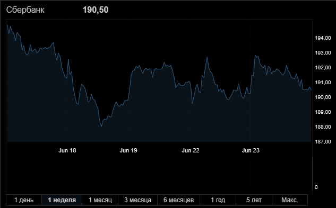Click the Jun 18 date label
This screenshot has width=336, height=208.
(67, 150)
